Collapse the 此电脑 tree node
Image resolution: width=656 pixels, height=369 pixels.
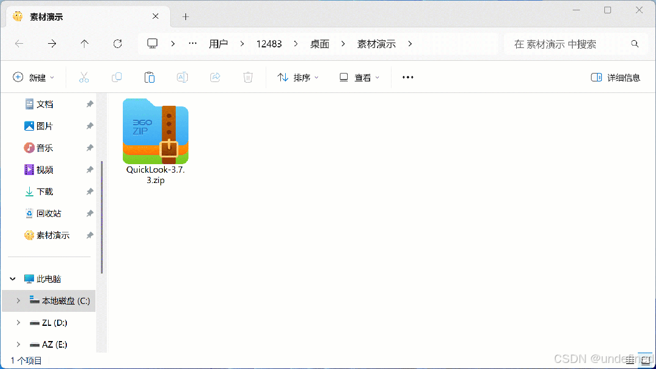(x=12, y=278)
